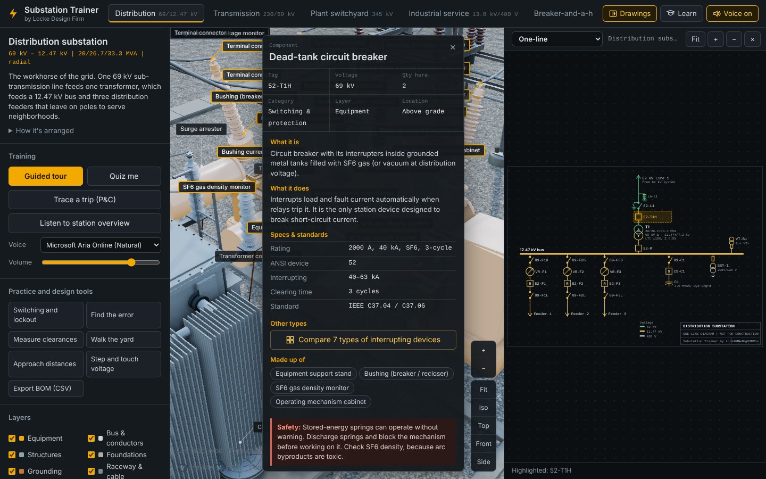Close the Dead-tank circuit breaker popup

point(453,47)
